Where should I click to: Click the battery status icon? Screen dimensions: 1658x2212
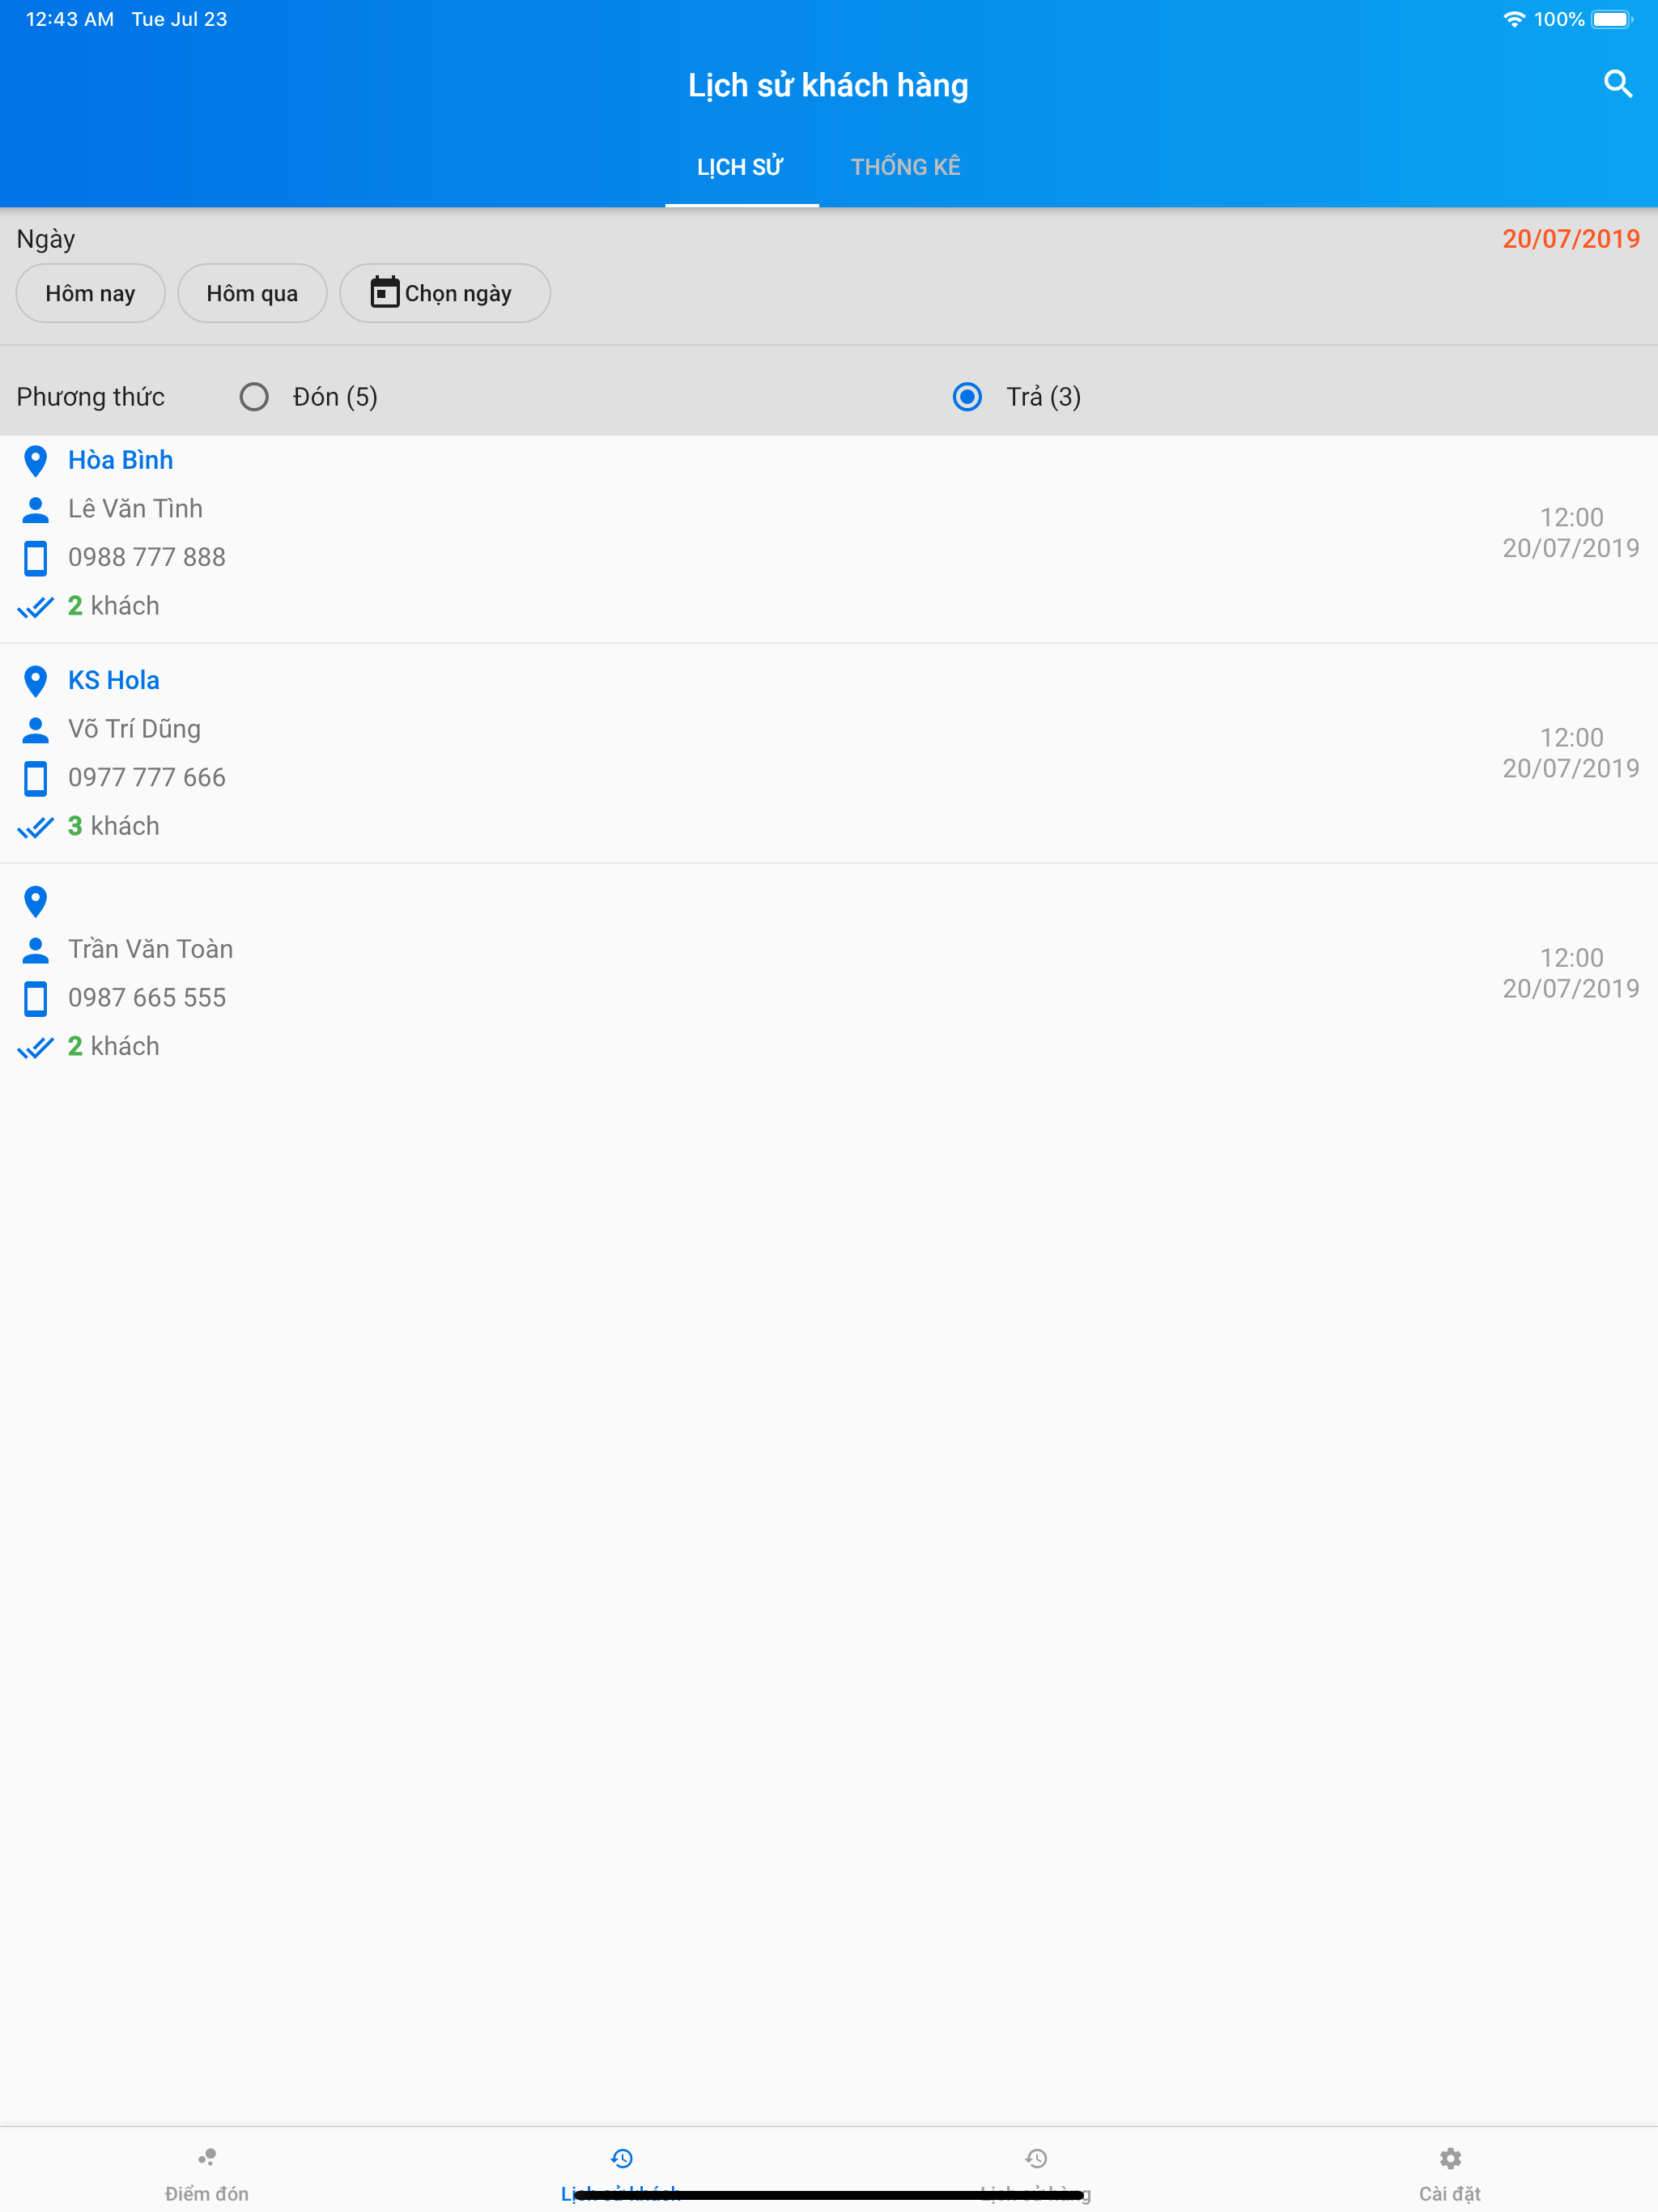click(x=1612, y=19)
